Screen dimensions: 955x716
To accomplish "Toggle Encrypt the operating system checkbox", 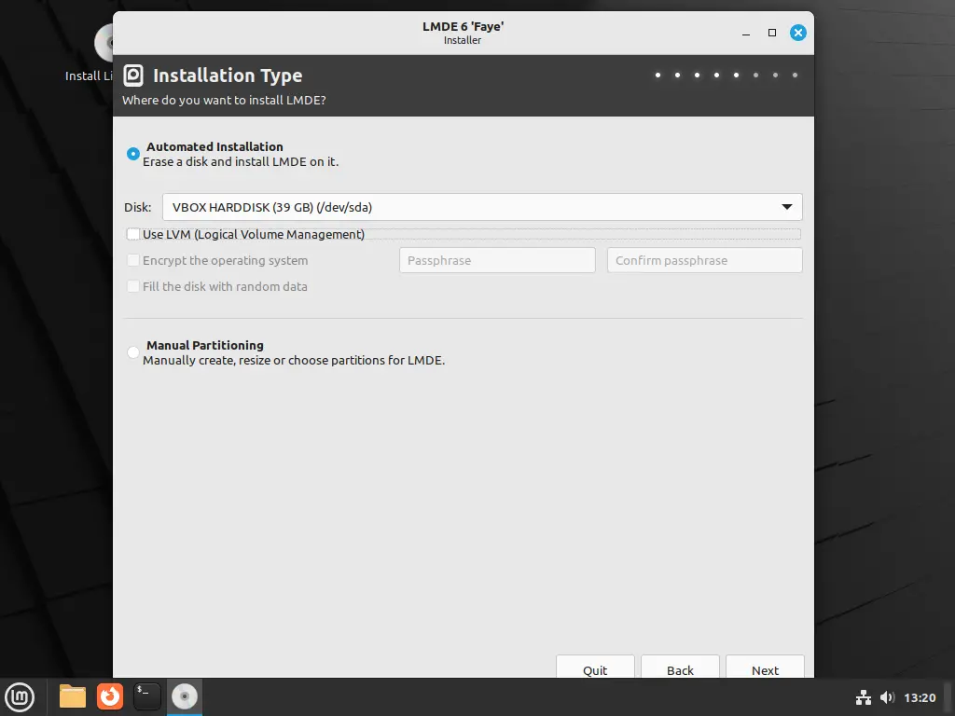I will tap(132, 261).
